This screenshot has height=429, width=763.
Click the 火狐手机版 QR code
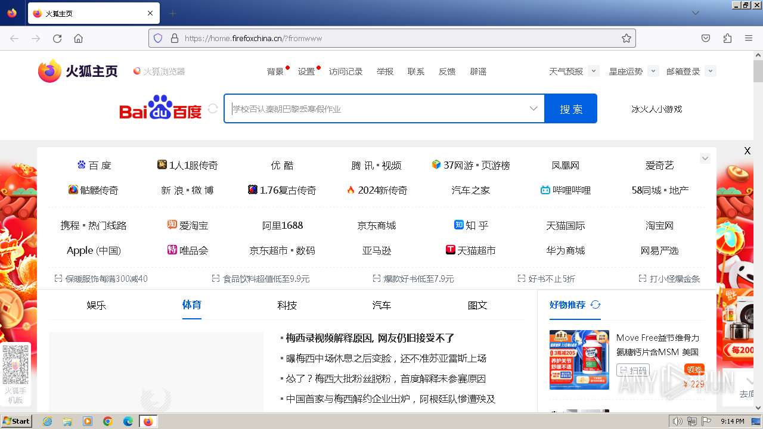pyautogui.click(x=15, y=365)
